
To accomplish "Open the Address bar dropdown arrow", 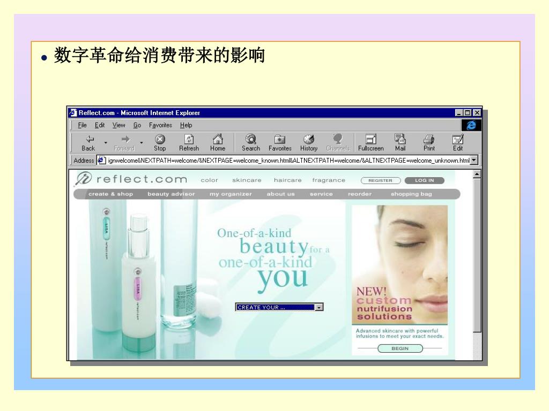I will [x=474, y=161].
